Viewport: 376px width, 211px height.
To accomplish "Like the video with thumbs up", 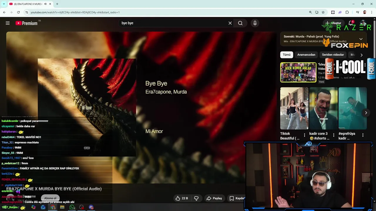I will point(178,198).
